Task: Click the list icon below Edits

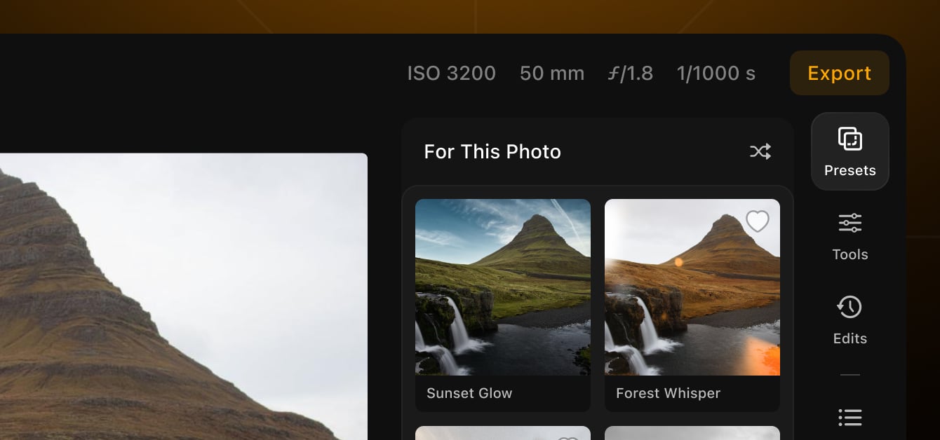Action: tap(850, 418)
